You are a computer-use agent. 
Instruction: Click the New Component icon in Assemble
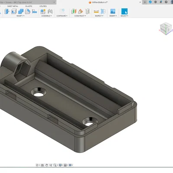(43, 11)
